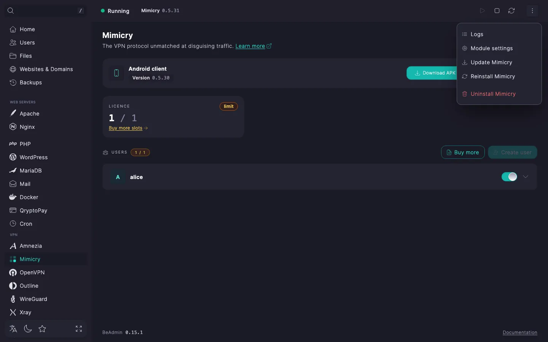This screenshot has height=342, width=548.
Task: Click the users 1 / 1 count badge
Action: 140,152
